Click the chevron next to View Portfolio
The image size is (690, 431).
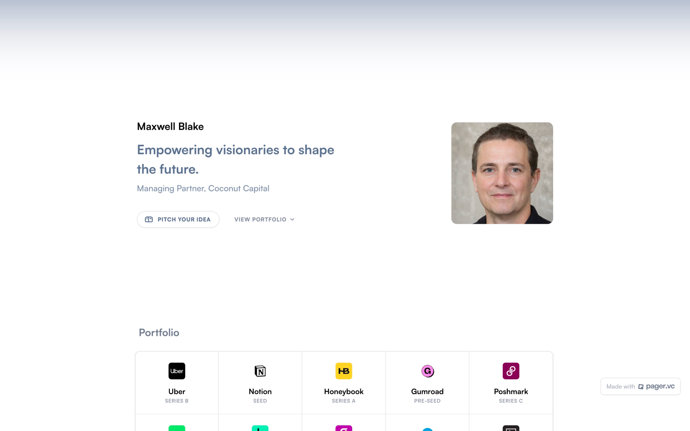point(292,219)
